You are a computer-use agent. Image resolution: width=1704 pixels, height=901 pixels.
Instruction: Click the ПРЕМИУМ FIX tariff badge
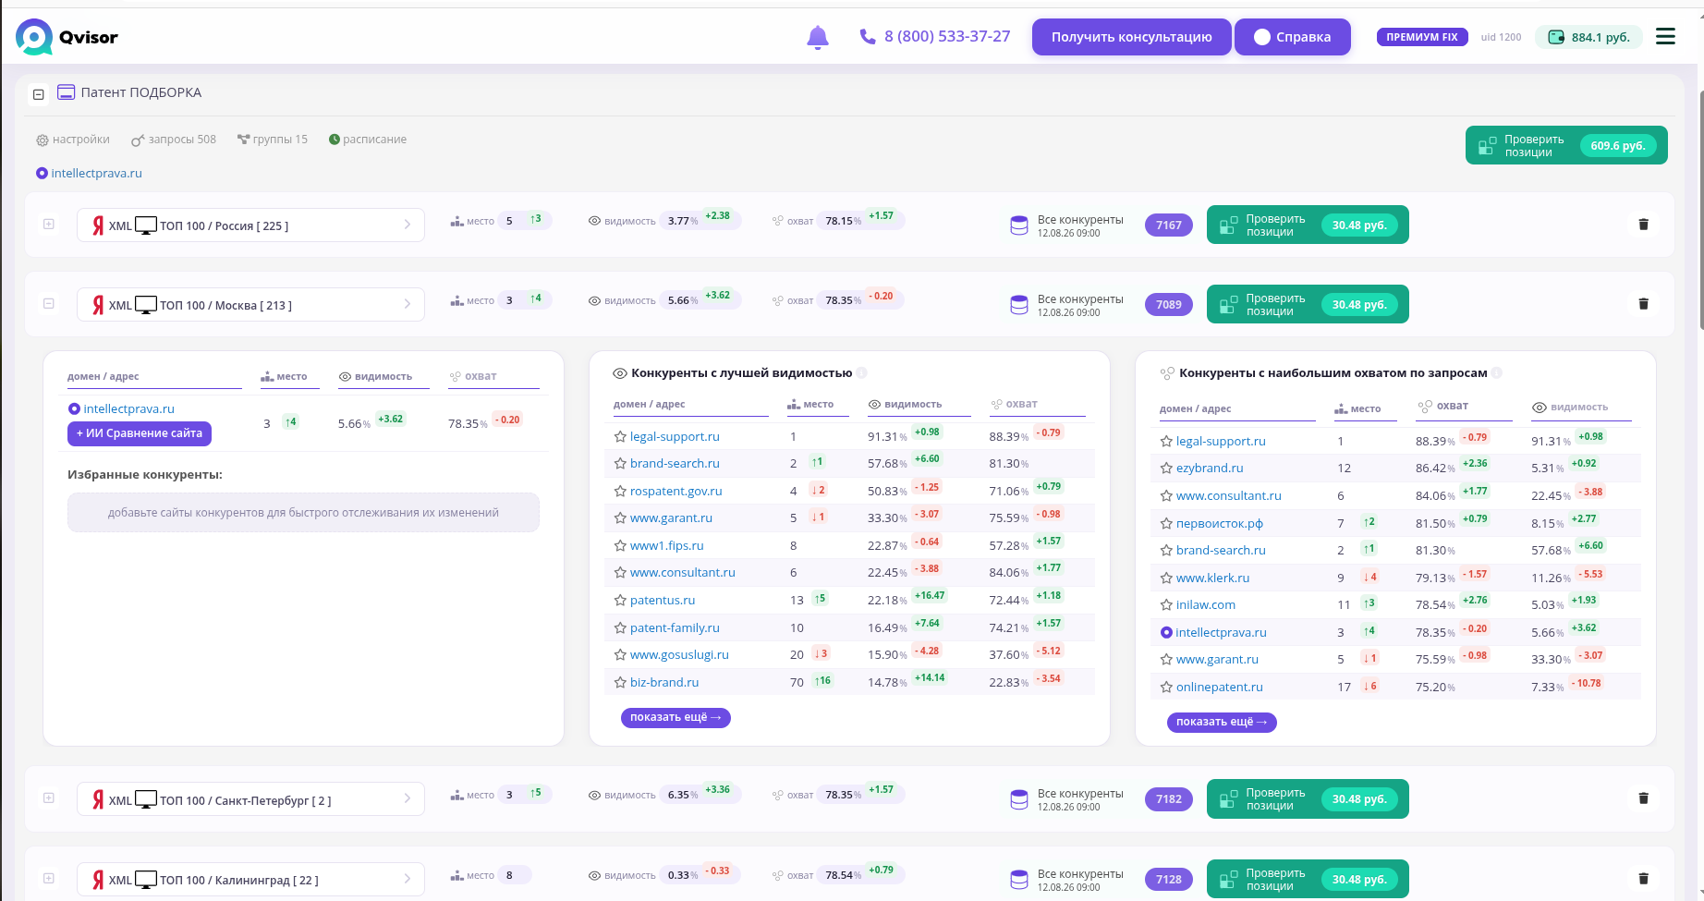pyautogui.click(x=1422, y=37)
